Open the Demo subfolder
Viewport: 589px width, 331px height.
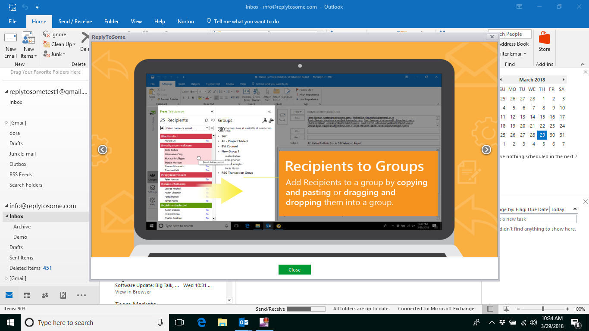point(20,237)
